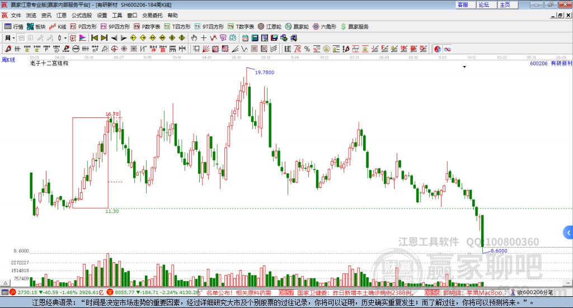Select the circled cycle-lines tool
Image resolution: width=573 pixels, height=308 pixels.
pos(76,49)
